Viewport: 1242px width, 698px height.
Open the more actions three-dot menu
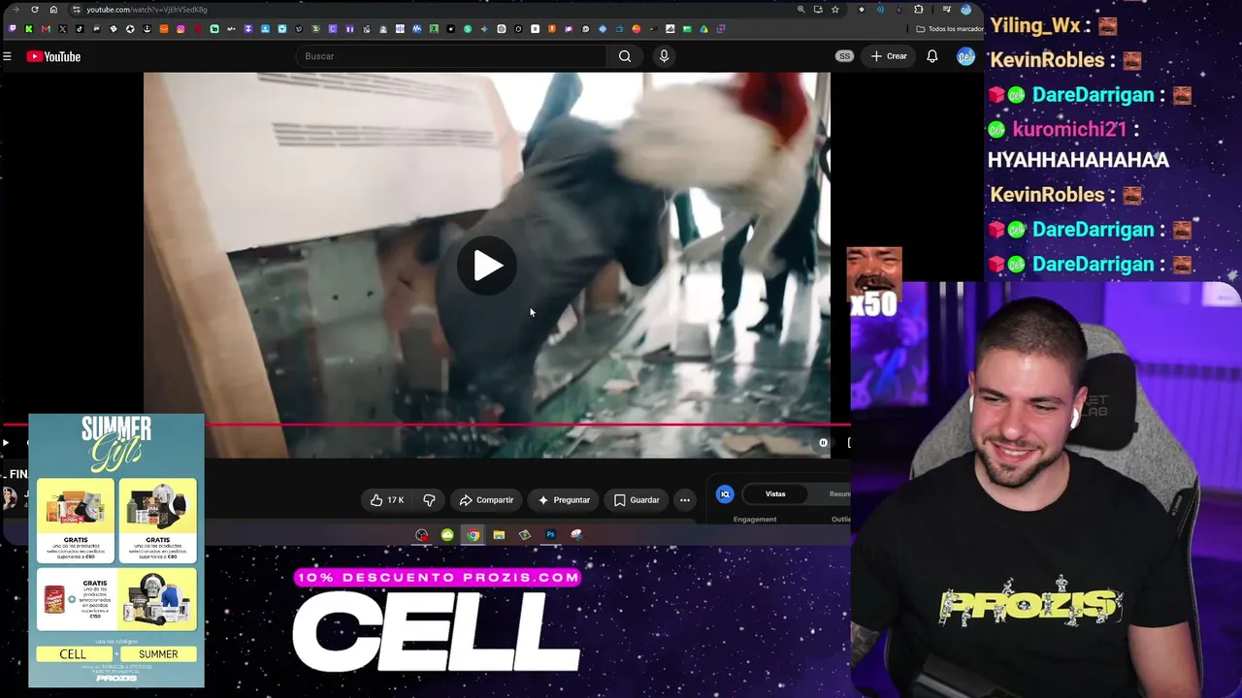tap(685, 500)
